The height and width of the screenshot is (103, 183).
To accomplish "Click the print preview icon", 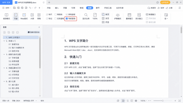I will pos(26,8).
